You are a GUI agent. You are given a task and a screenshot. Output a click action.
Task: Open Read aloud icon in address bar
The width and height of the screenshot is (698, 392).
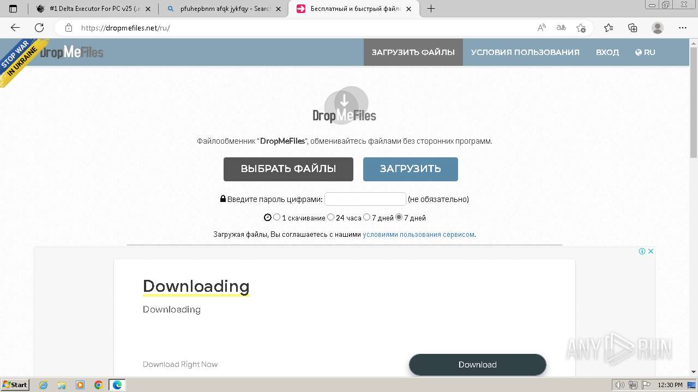[x=541, y=28]
